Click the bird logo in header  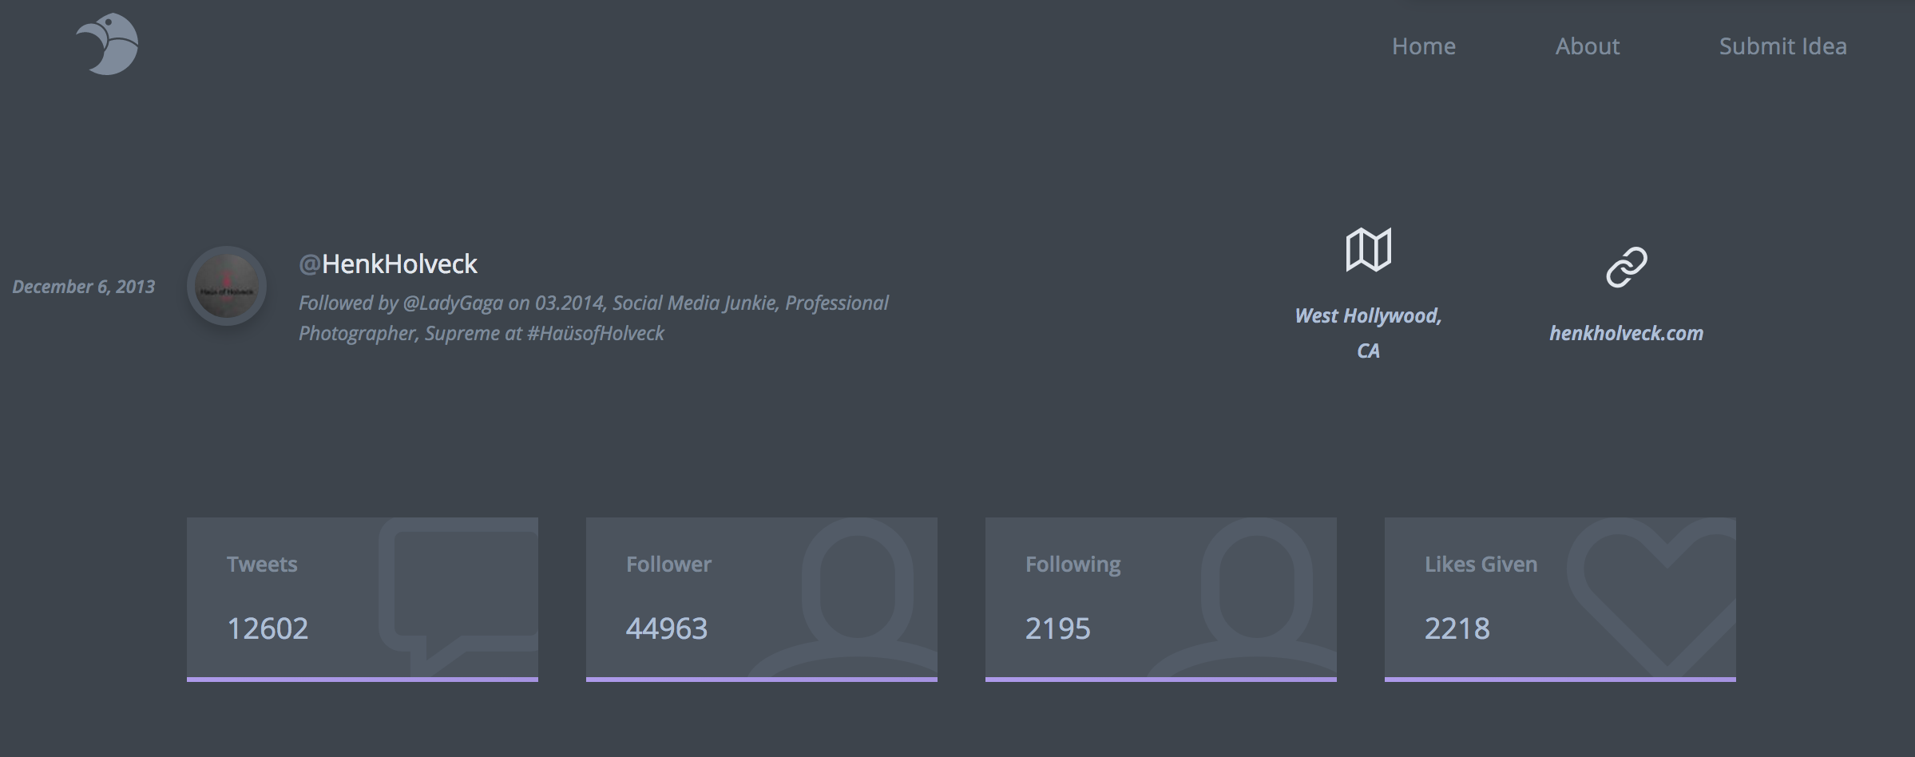coord(107,44)
